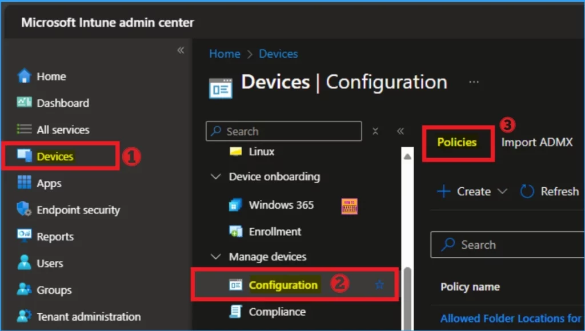Focus the policies Search field
The width and height of the screenshot is (585, 331).
tap(507, 245)
